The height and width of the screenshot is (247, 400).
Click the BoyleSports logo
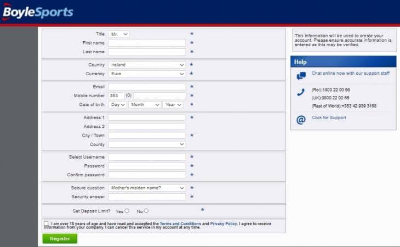pyautogui.click(x=37, y=12)
